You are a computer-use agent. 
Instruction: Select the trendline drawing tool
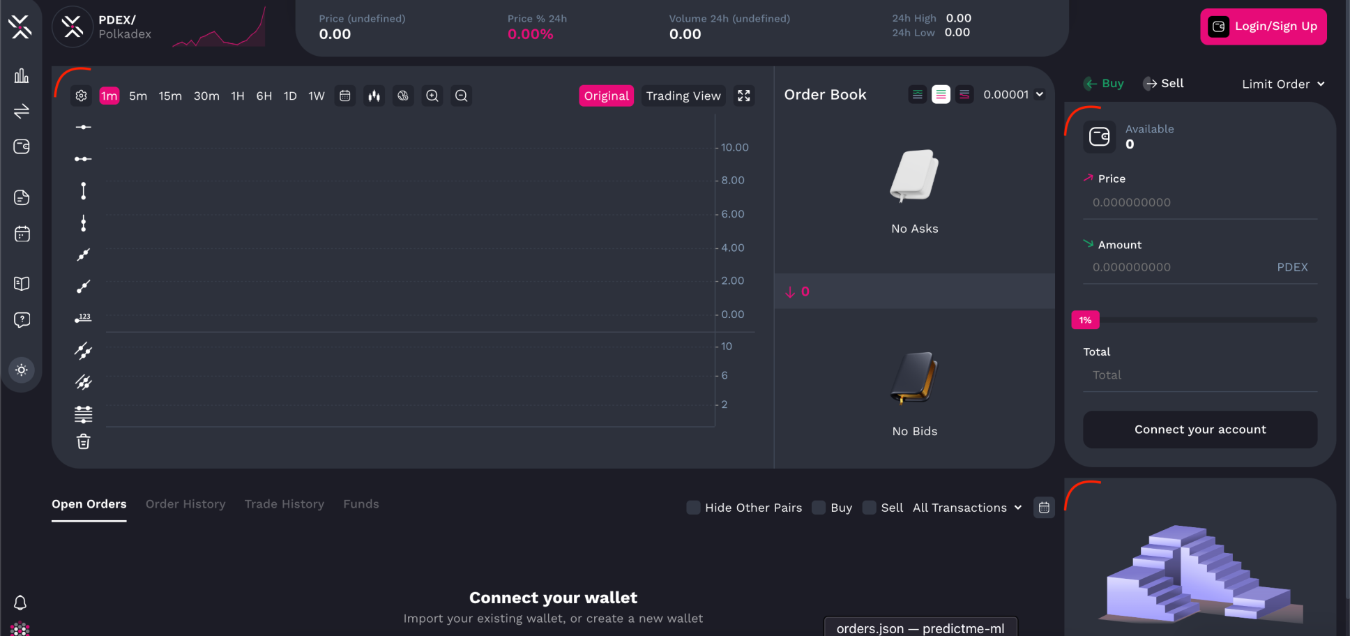pyautogui.click(x=83, y=255)
